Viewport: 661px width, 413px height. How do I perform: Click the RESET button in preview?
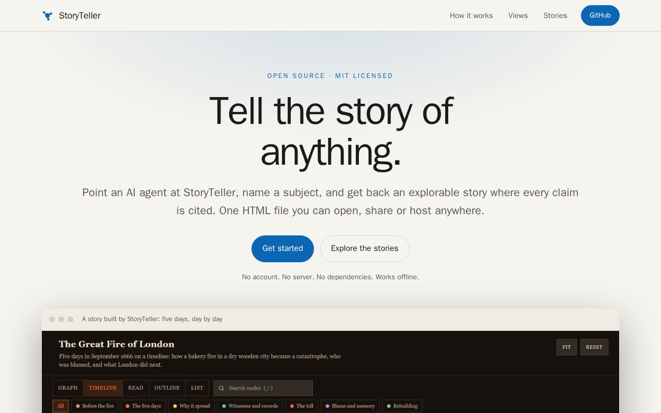pos(594,347)
